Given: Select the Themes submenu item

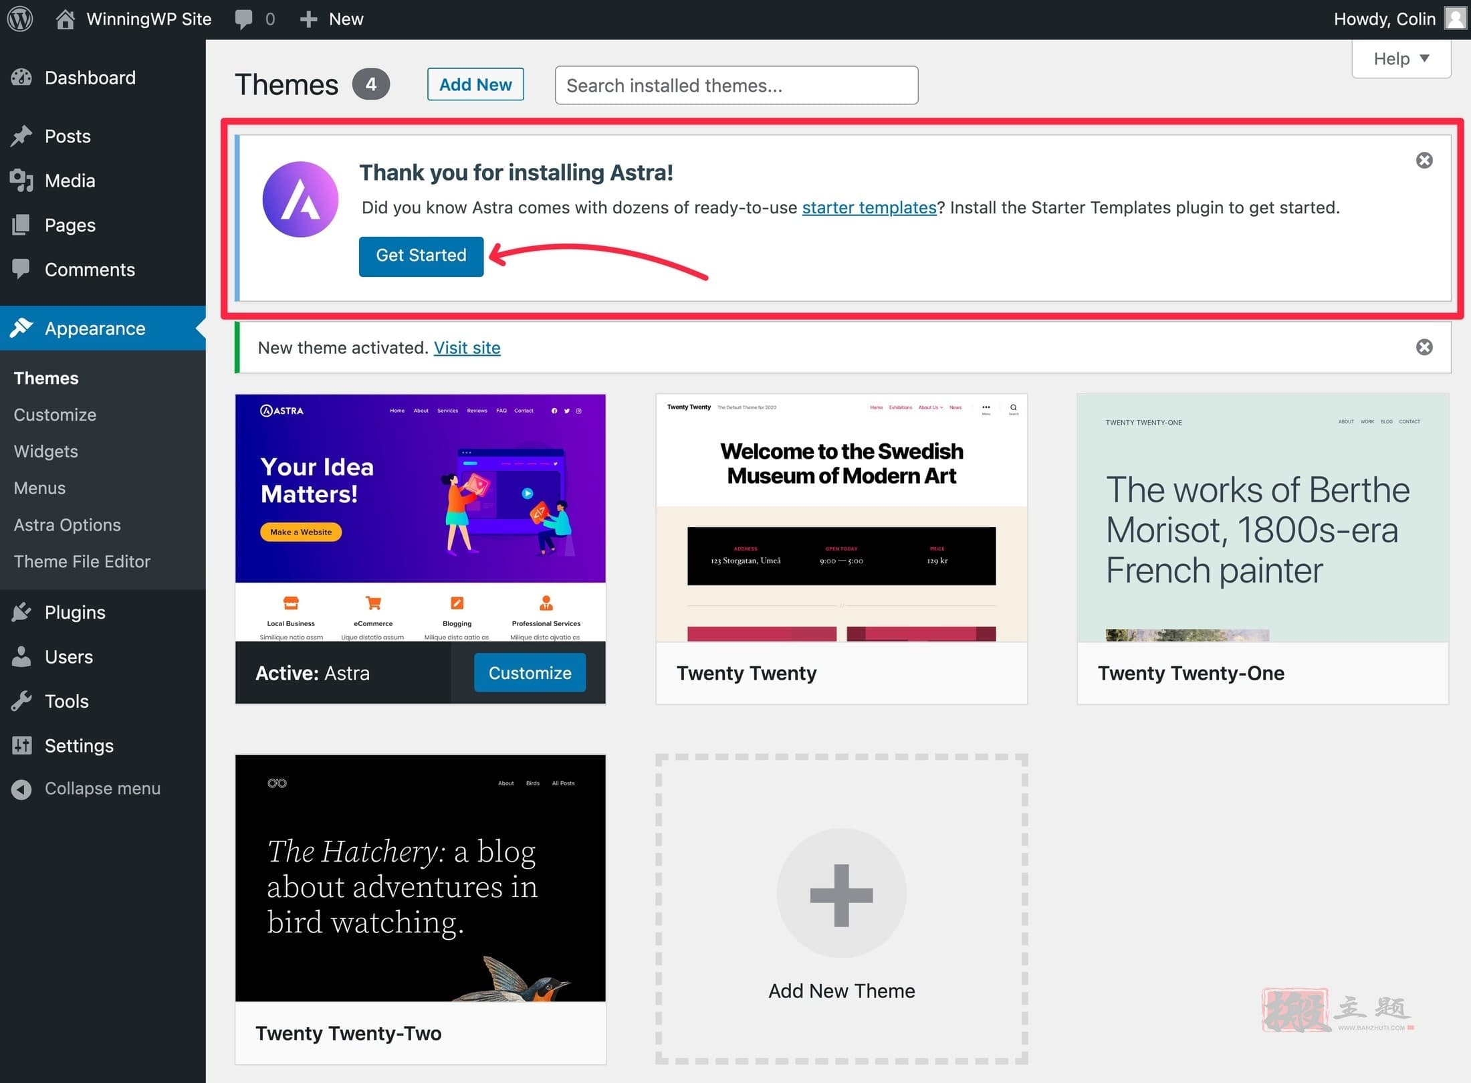Looking at the screenshot, I should [46, 378].
